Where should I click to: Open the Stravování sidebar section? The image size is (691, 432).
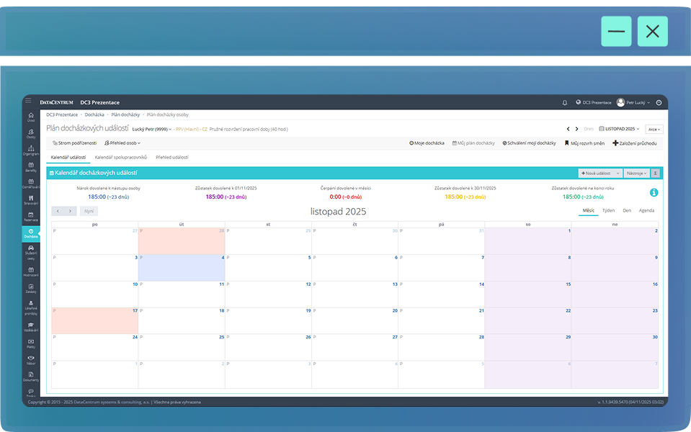coord(31,200)
